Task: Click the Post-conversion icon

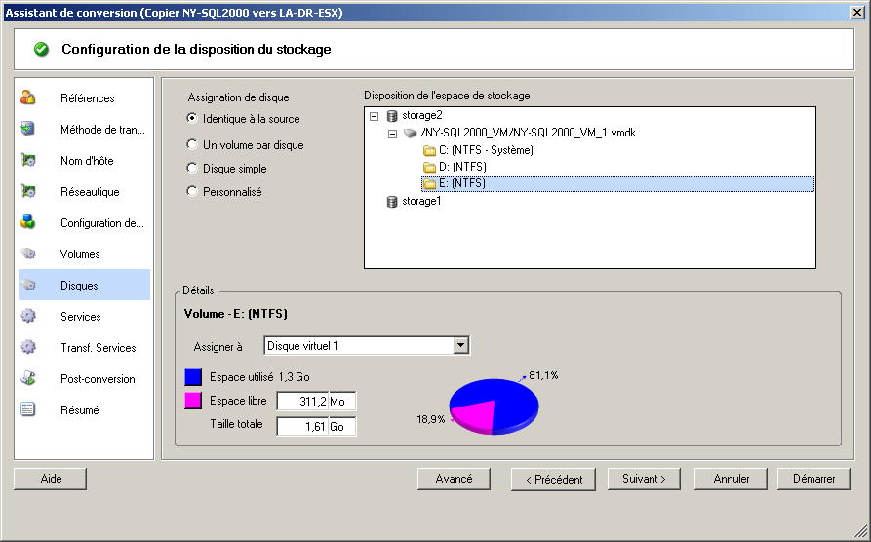Action: tap(27, 379)
